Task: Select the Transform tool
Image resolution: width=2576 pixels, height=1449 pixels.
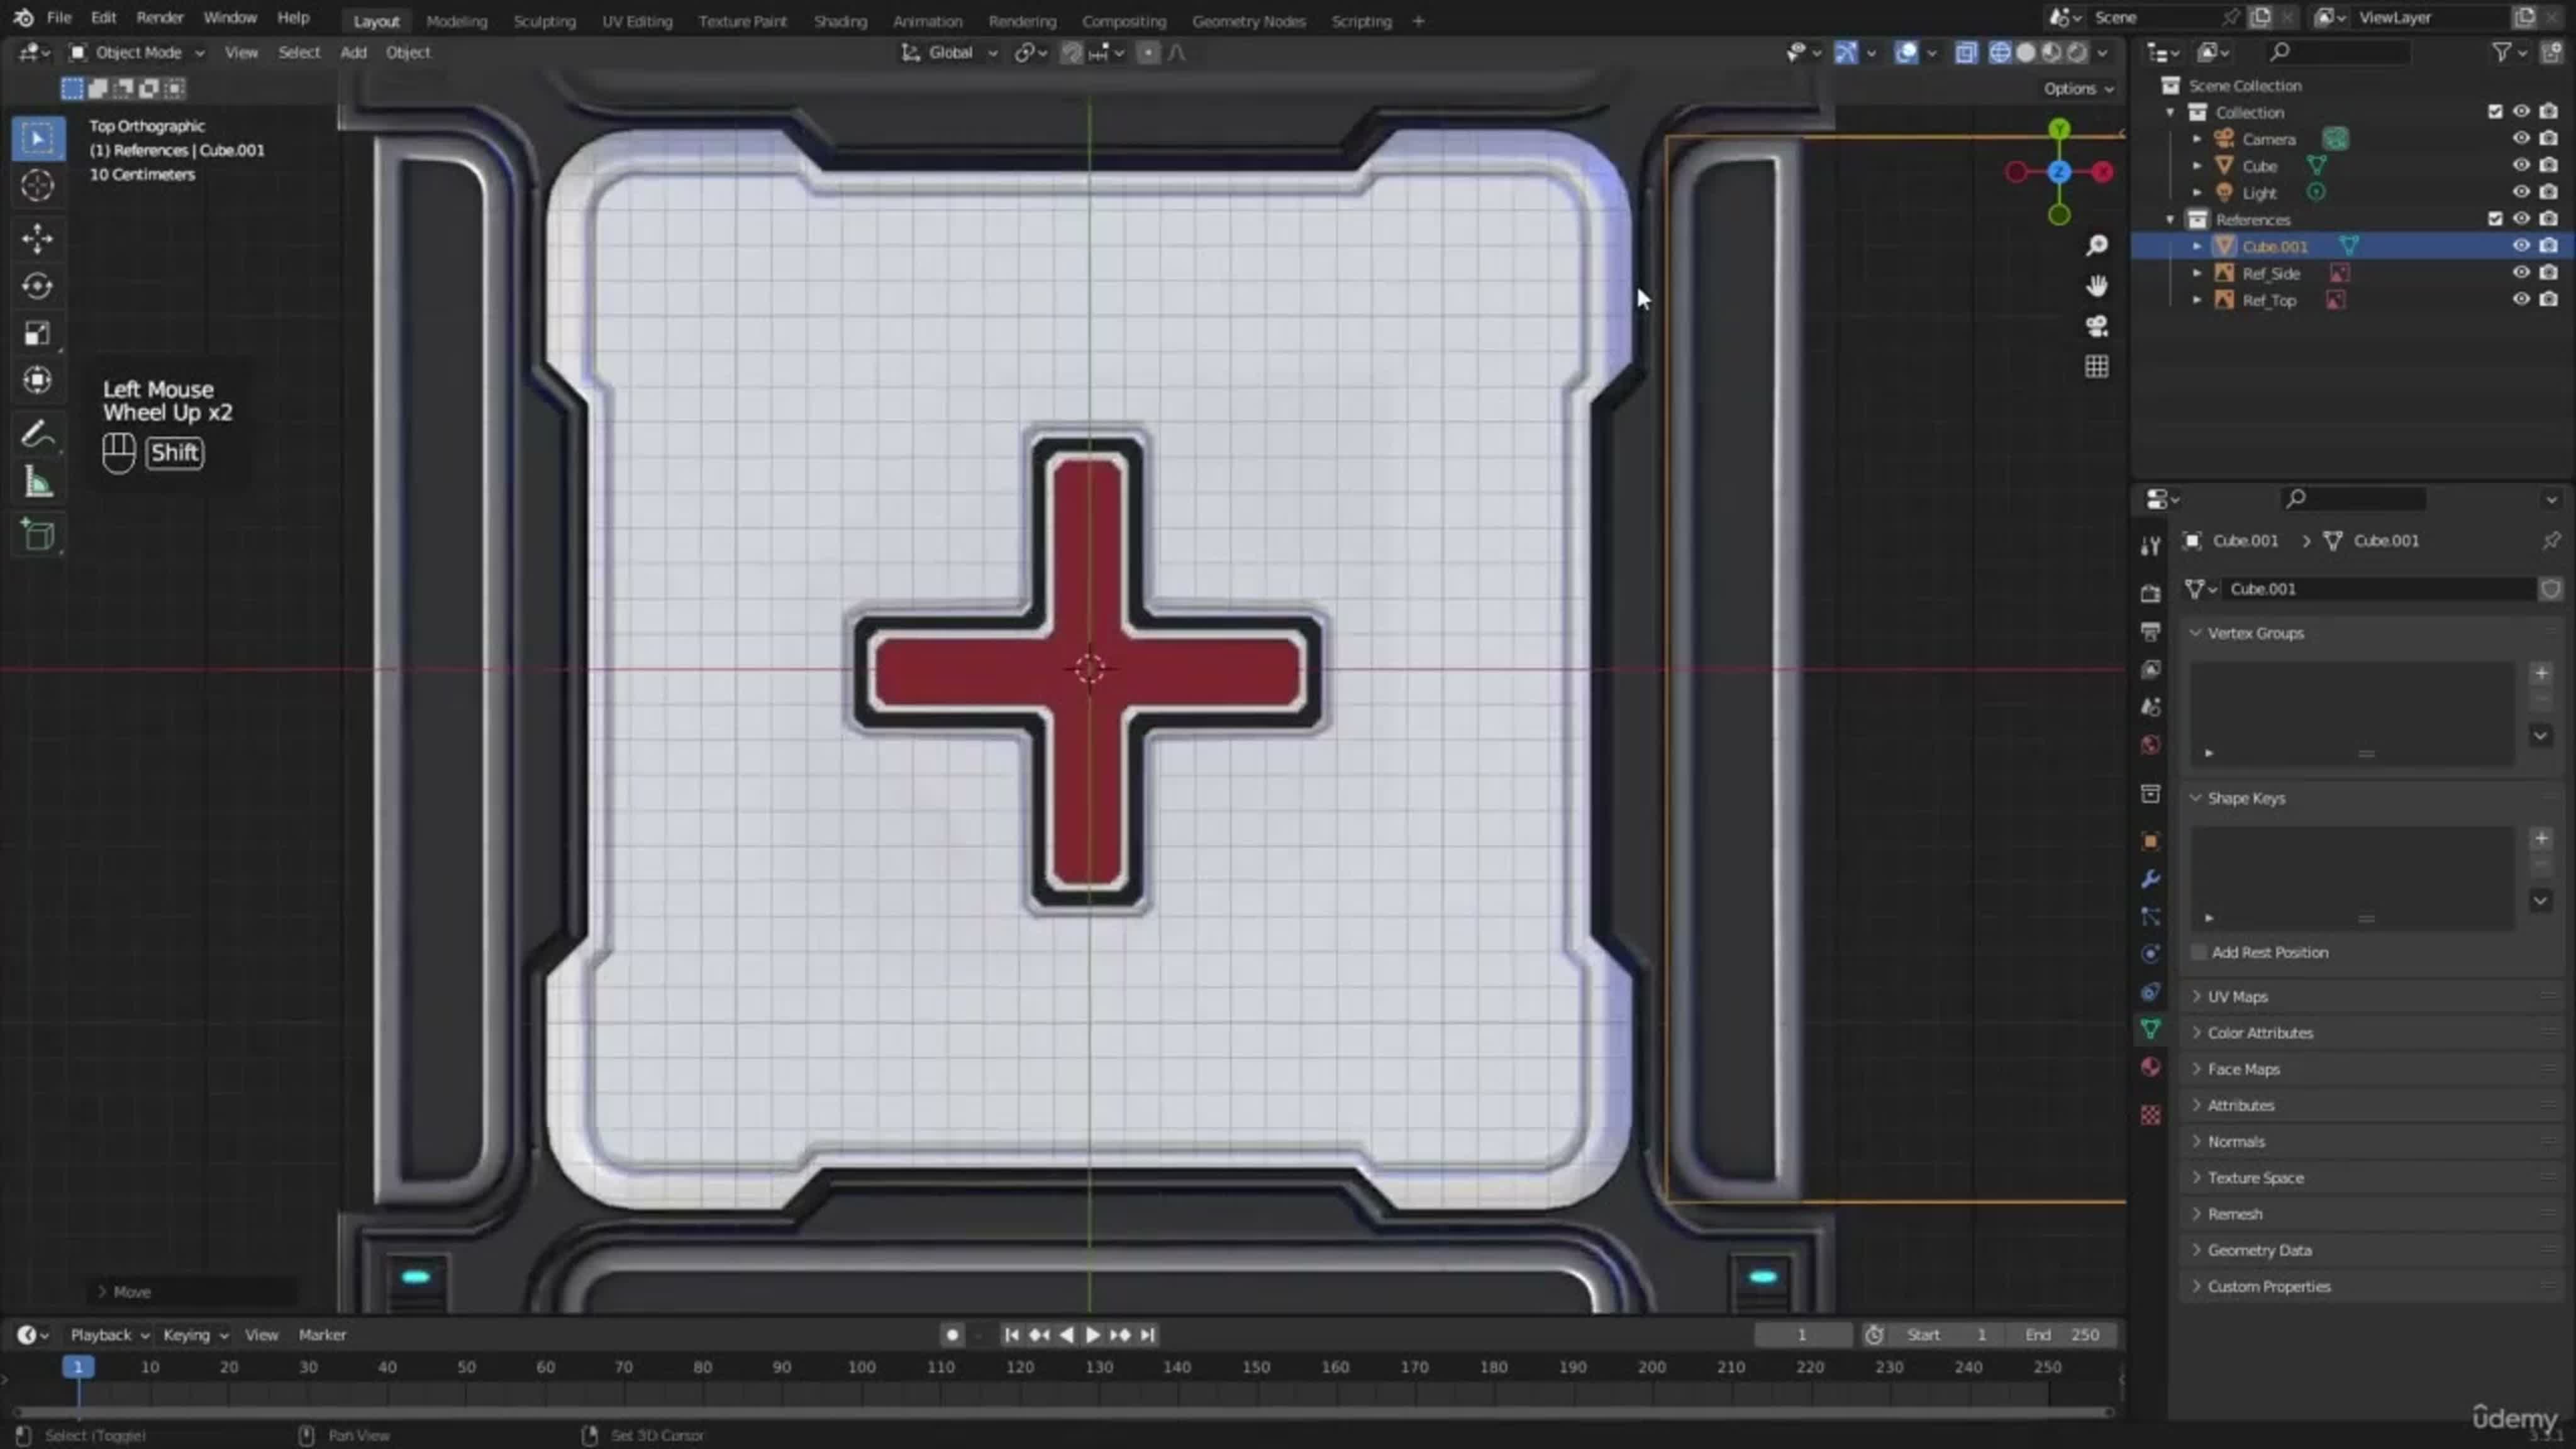Action: coord(38,380)
